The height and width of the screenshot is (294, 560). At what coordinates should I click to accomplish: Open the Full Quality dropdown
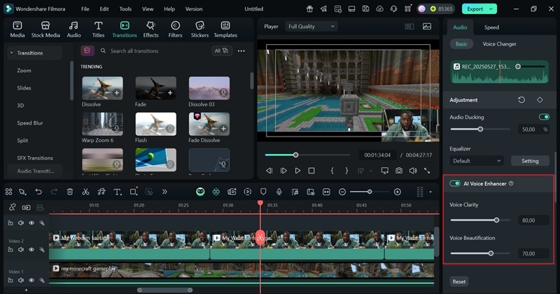click(x=311, y=27)
